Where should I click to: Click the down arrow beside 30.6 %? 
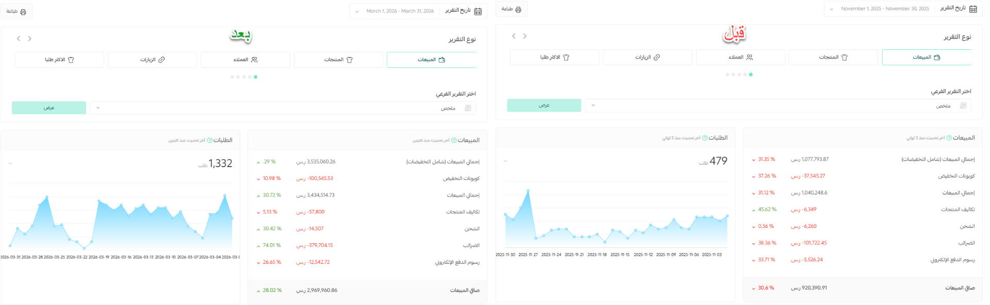tap(754, 289)
